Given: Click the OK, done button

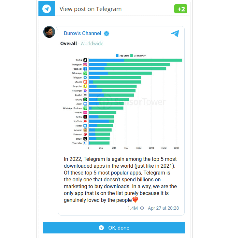Looking at the screenshot, I should coord(114,228).
